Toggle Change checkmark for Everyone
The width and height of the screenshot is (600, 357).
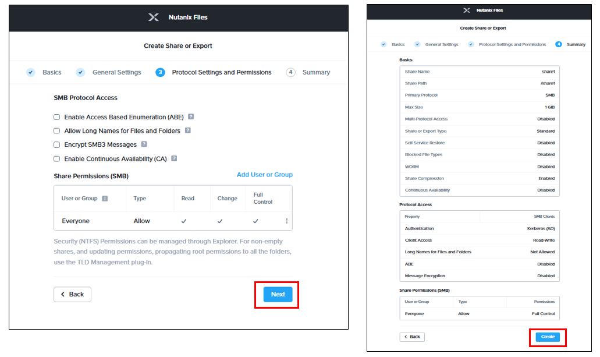219,221
